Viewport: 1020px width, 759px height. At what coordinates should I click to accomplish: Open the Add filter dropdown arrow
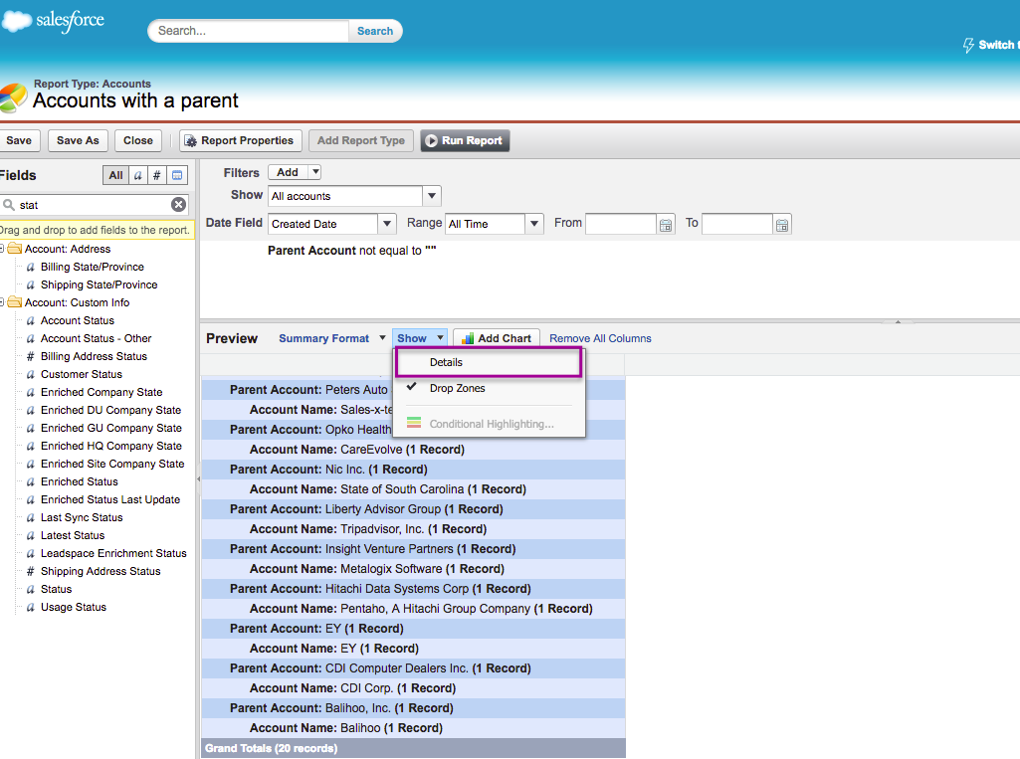tap(314, 172)
